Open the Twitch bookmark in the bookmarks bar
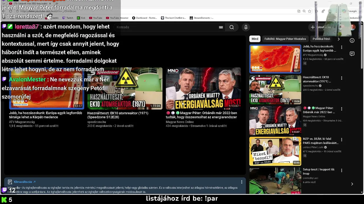 coord(68,18)
